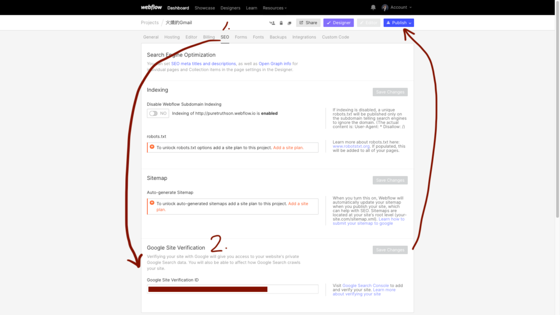Open the Designer button
Image resolution: width=560 pixels, height=315 pixels.
[338, 23]
